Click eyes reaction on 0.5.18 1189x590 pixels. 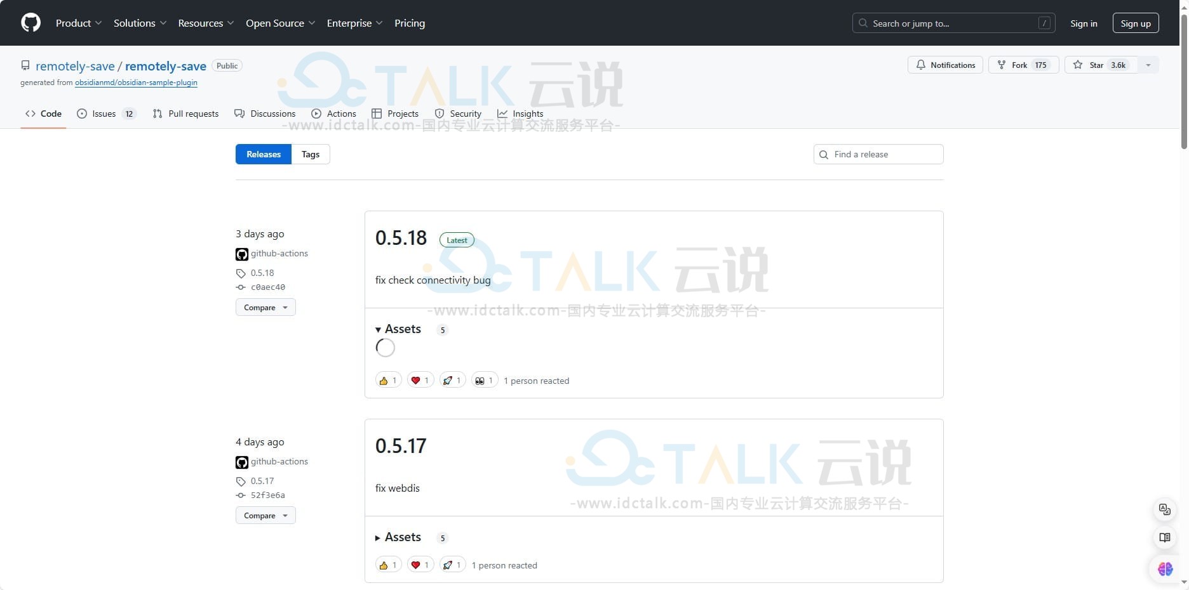pos(485,380)
